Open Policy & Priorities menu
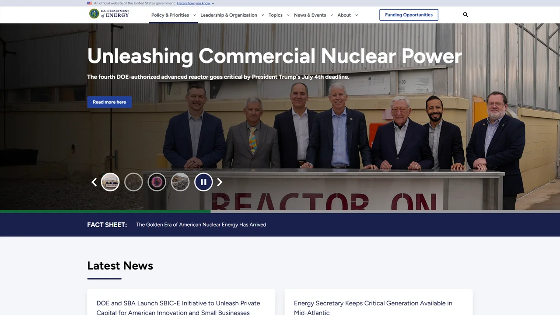This screenshot has height=315, width=560. [170, 15]
